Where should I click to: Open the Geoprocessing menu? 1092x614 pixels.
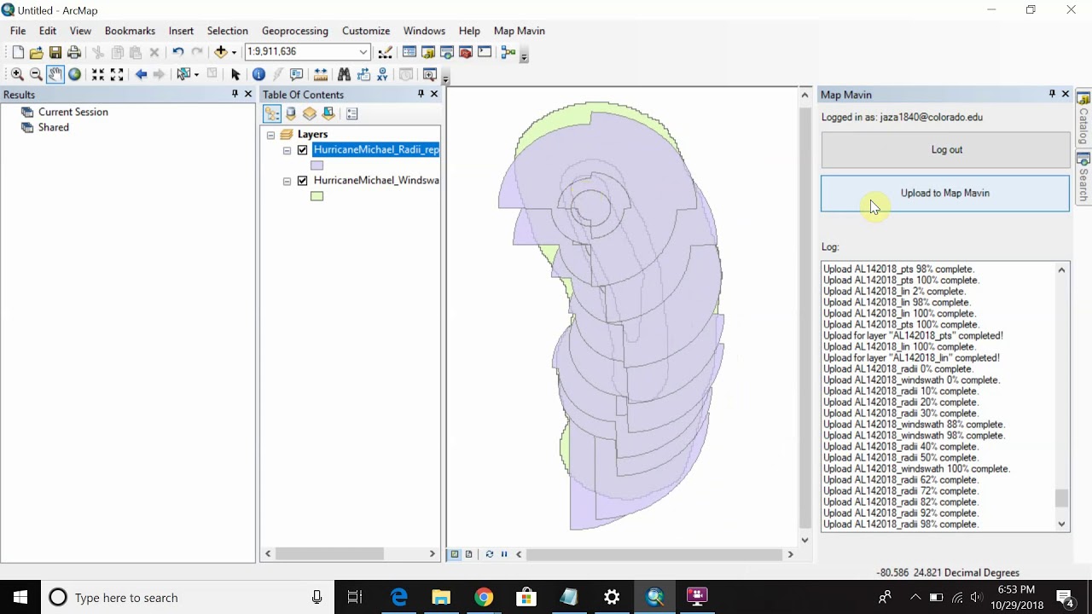(295, 31)
